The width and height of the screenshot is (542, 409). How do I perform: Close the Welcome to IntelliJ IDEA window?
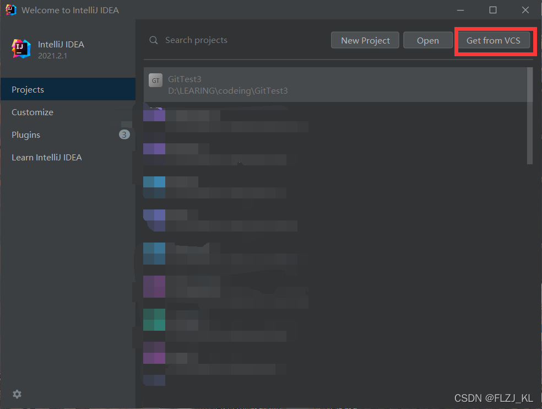525,10
